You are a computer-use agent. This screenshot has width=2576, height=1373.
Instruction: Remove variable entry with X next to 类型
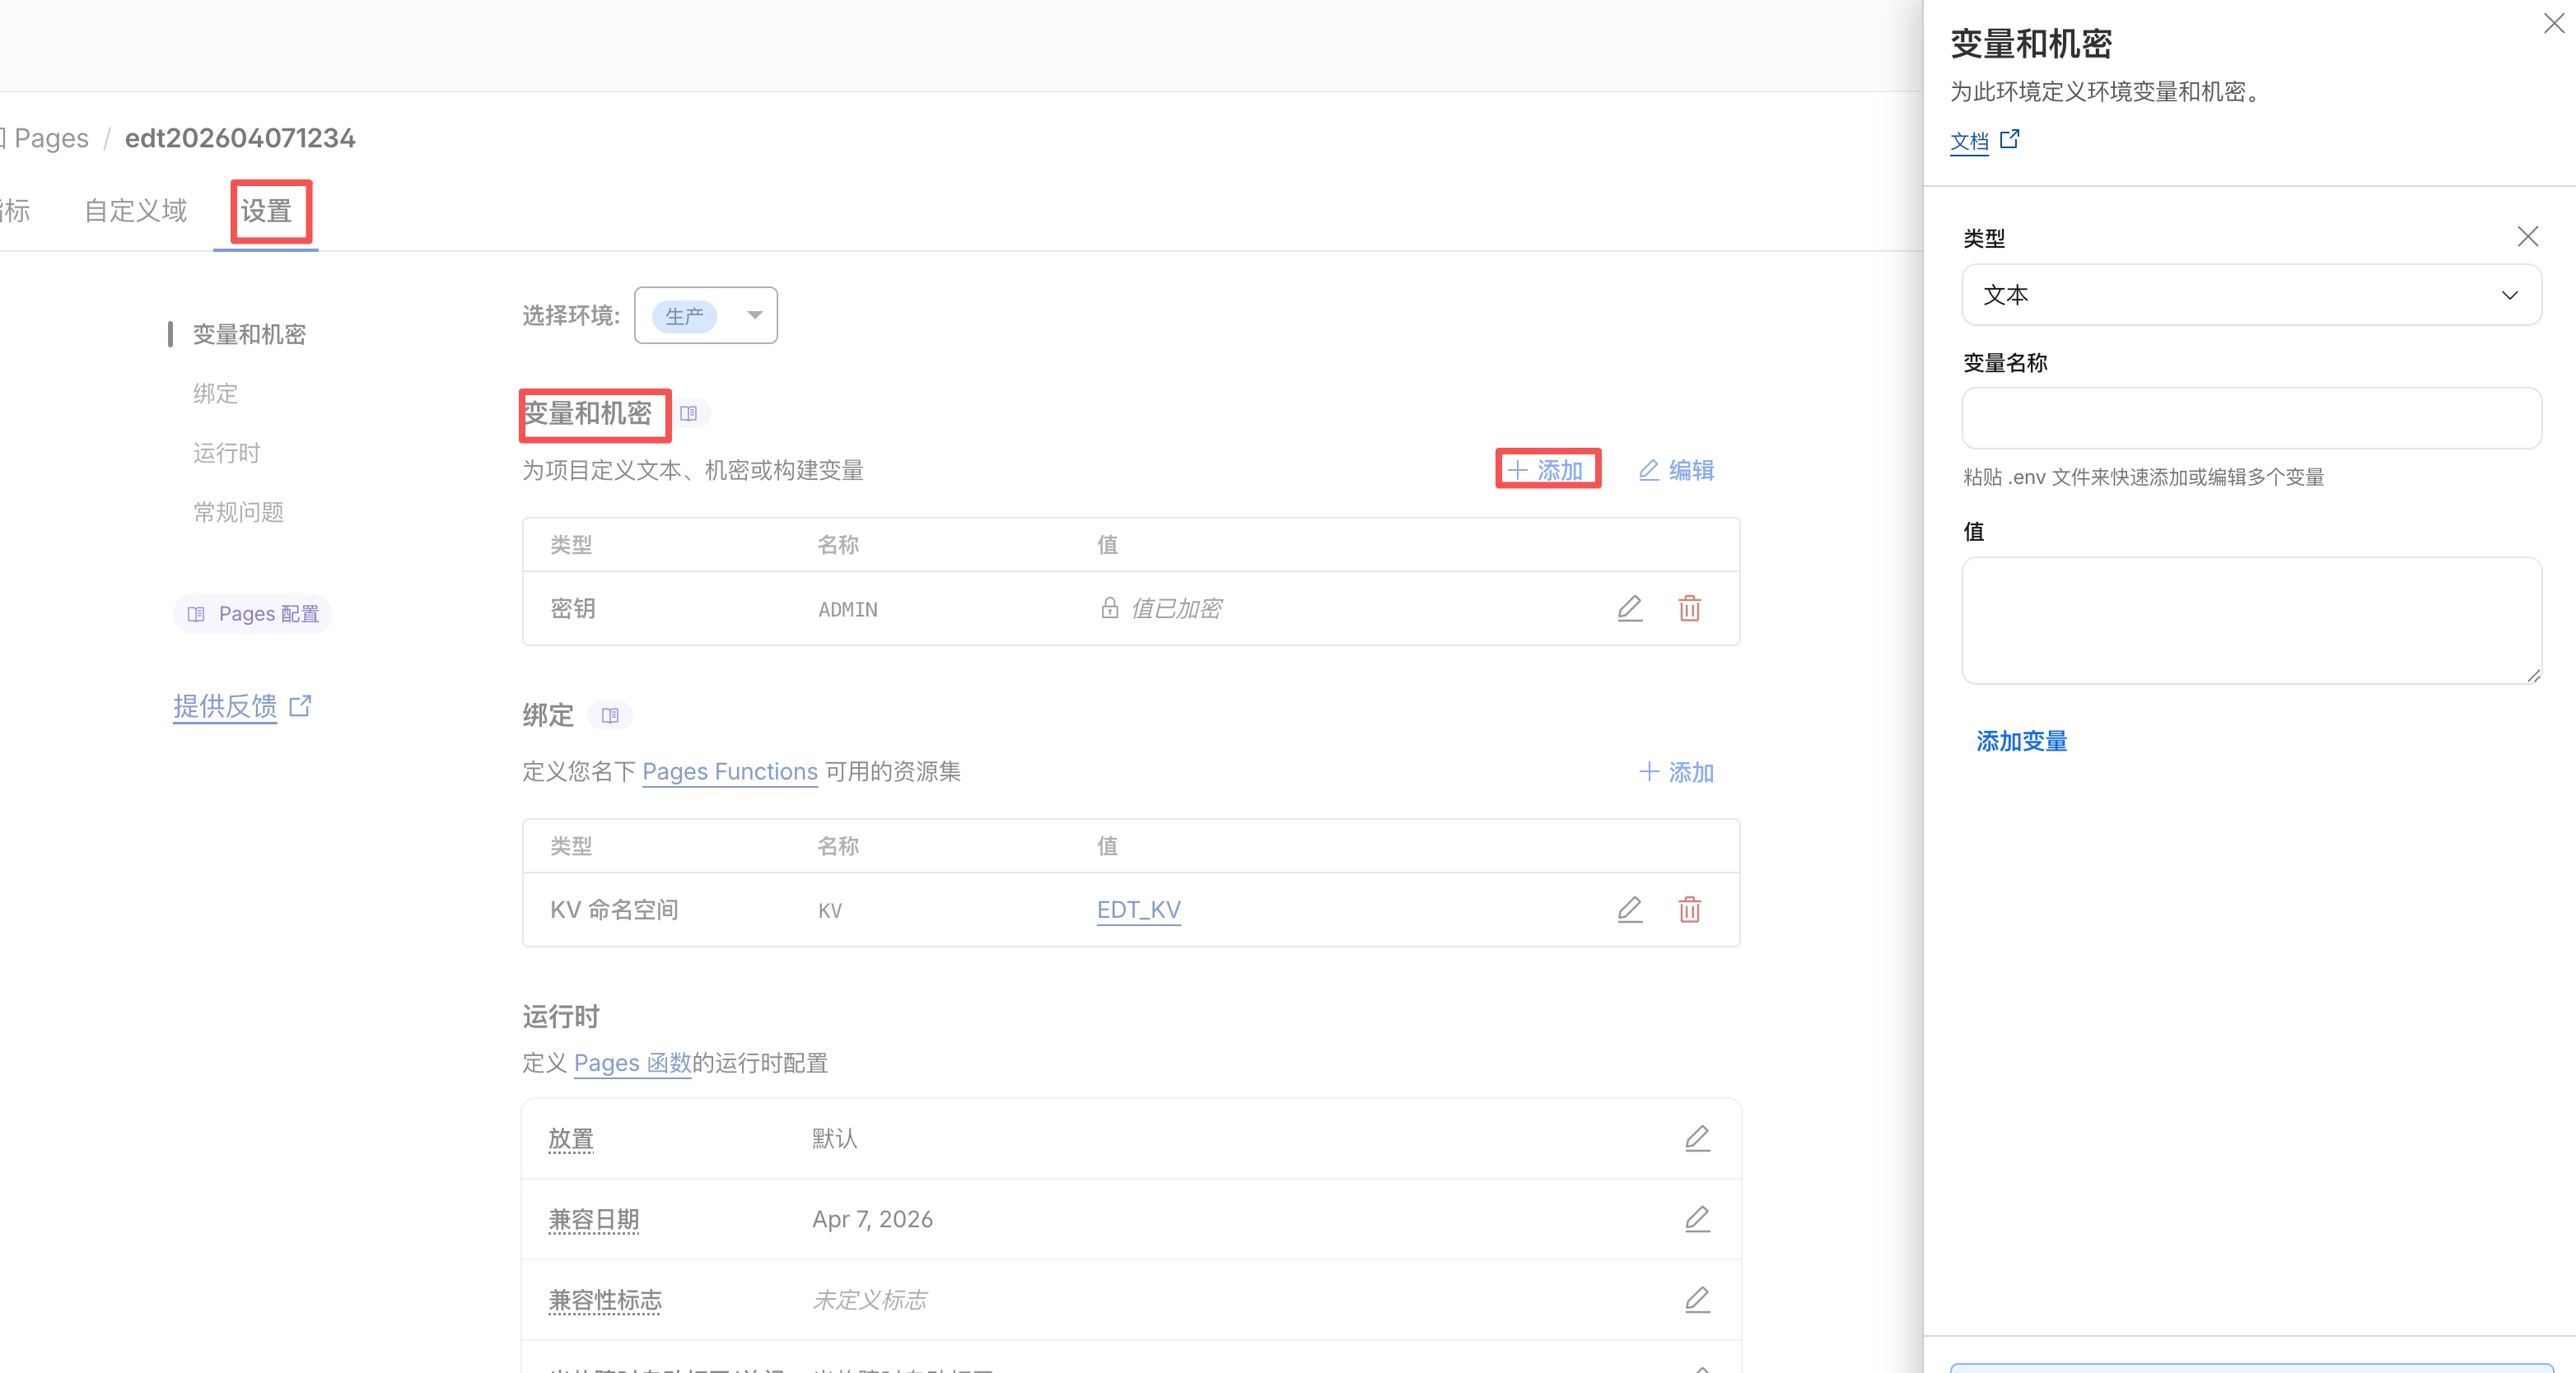2527,237
